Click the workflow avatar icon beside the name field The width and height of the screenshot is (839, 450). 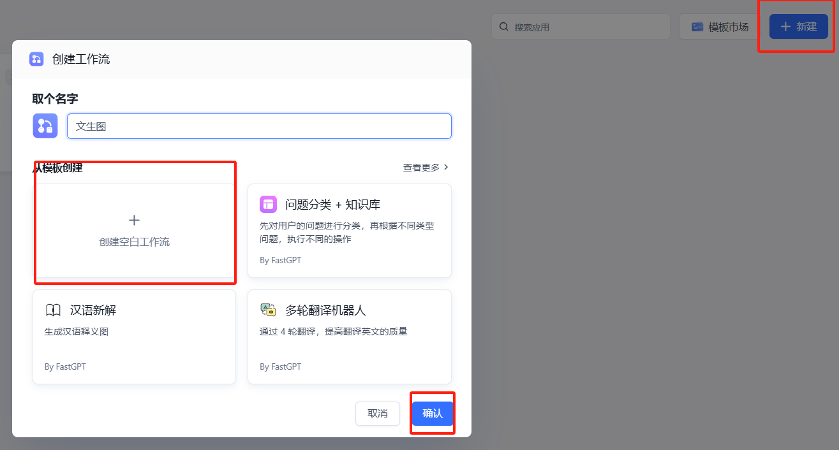tap(45, 126)
